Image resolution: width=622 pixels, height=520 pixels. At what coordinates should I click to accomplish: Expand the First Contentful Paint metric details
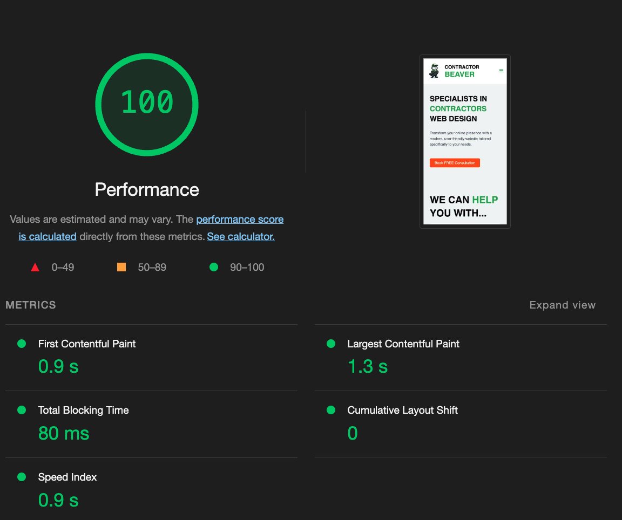[x=86, y=343]
